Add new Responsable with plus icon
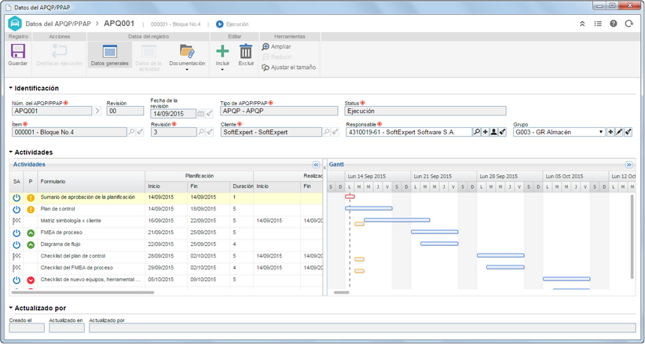 486,132
